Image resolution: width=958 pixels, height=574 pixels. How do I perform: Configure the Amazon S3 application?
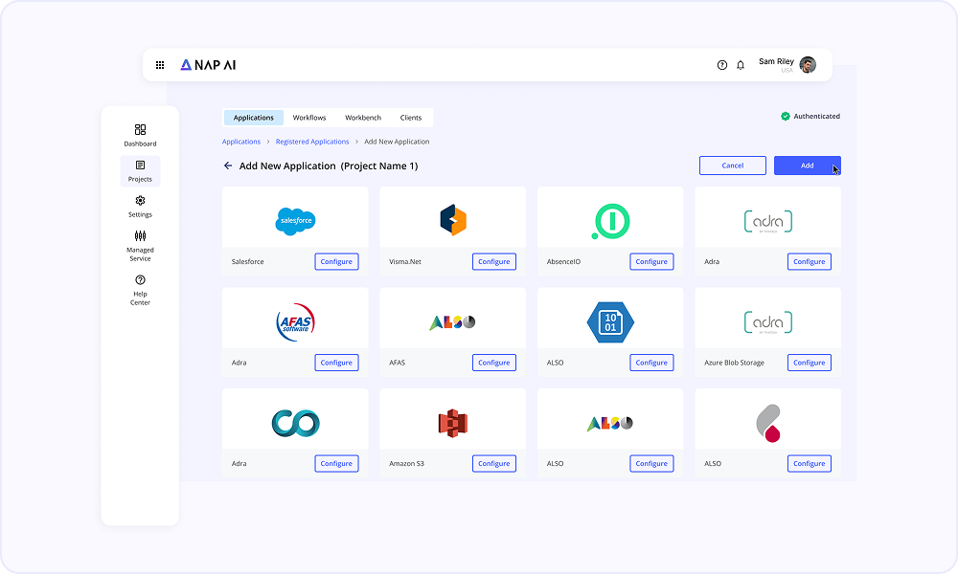point(494,464)
